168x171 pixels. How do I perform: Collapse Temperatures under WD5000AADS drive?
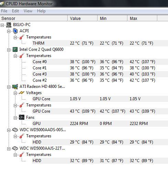(x=15, y=136)
